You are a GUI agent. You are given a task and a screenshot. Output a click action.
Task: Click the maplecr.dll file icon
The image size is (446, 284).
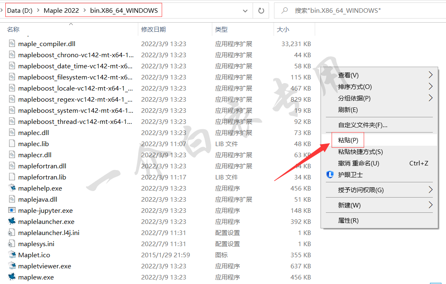click(x=12, y=154)
